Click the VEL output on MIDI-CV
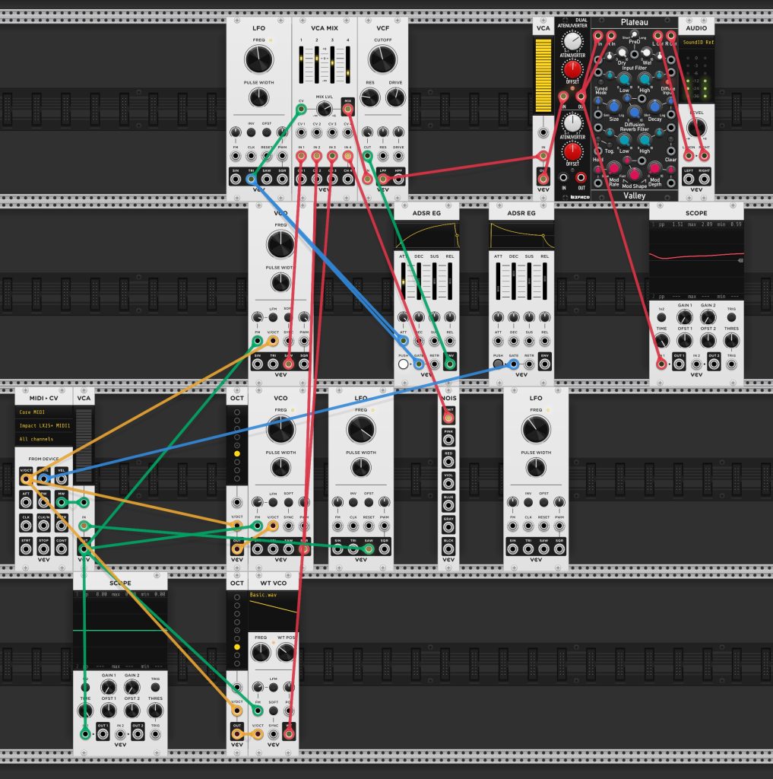This screenshot has height=779, width=773. pos(61,479)
